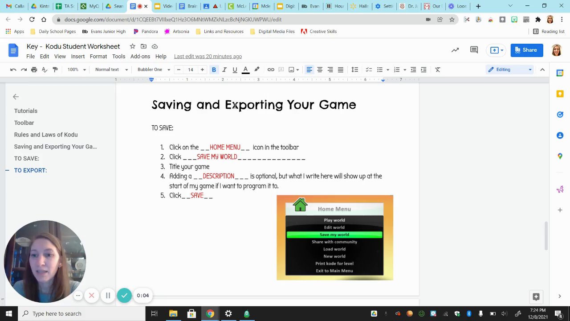Toggle italic formatting

224,70
